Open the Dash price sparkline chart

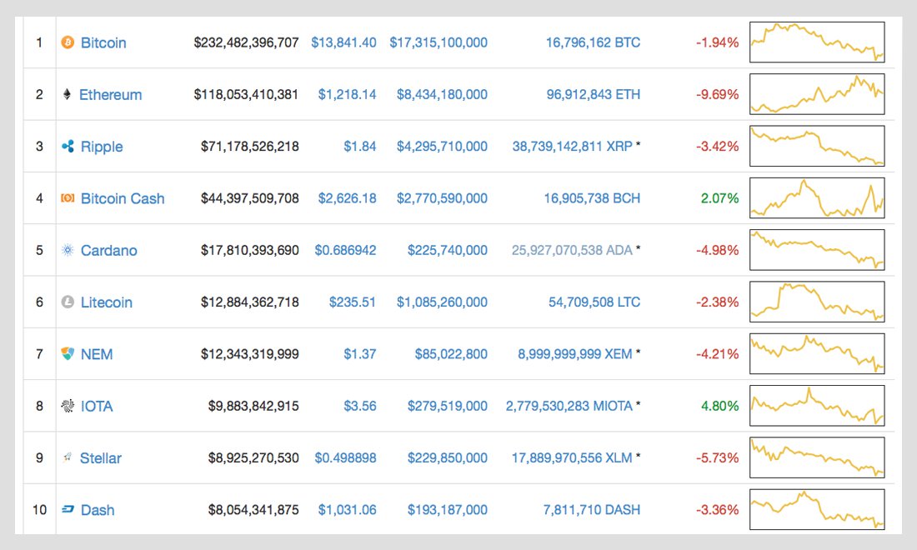[x=817, y=510]
